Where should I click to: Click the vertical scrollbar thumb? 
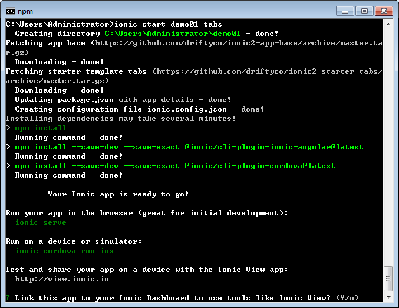[388, 278]
